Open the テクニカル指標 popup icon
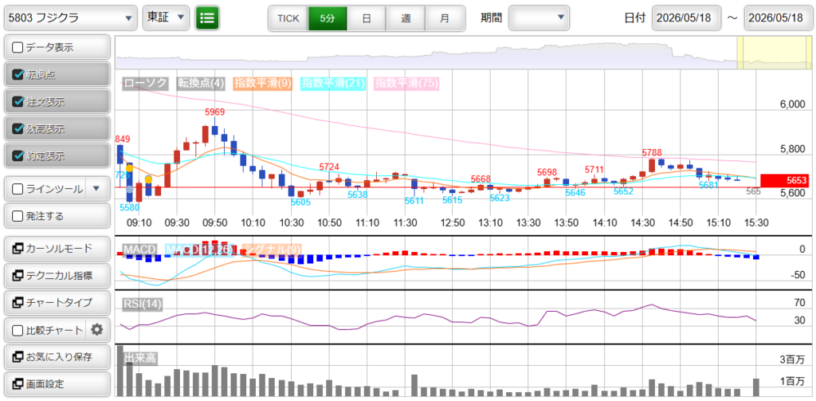The width and height of the screenshot is (816, 401). pos(18,276)
